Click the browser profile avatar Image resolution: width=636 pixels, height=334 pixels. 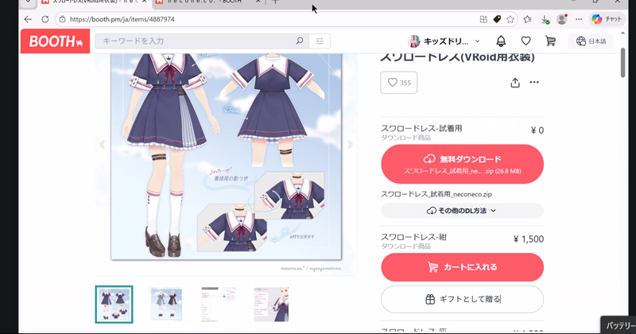[x=562, y=19]
